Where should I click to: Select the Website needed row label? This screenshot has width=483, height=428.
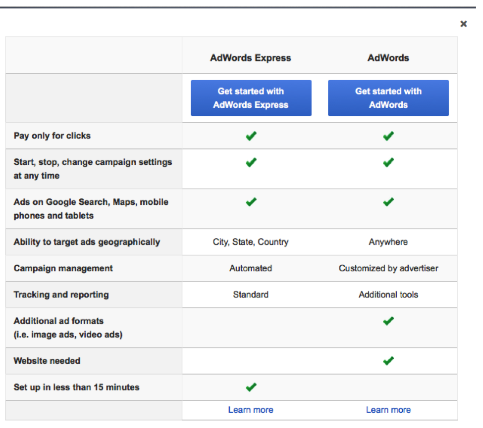[47, 361]
